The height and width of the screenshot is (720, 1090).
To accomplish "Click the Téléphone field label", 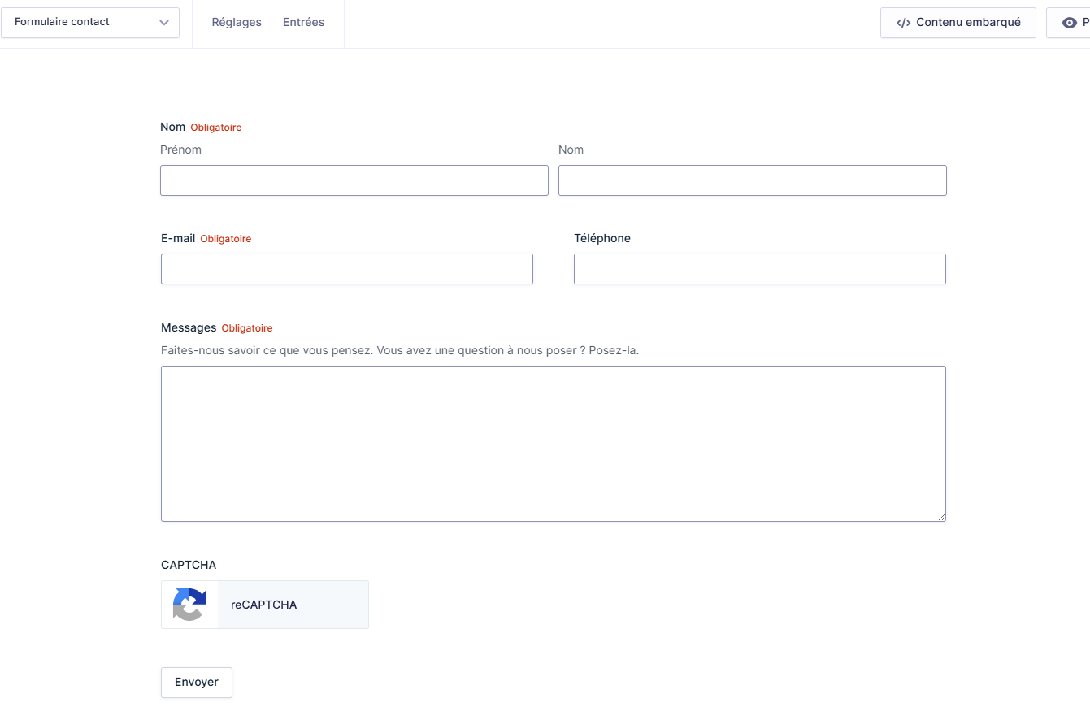I will [x=602, y=238].
